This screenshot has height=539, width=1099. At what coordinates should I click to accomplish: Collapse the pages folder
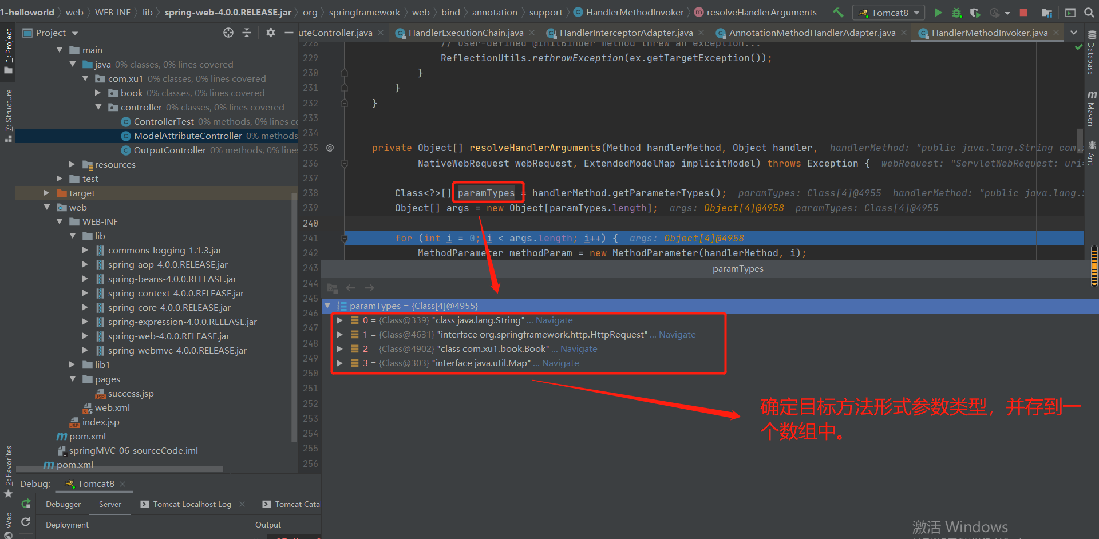click(x=72, y=379)
